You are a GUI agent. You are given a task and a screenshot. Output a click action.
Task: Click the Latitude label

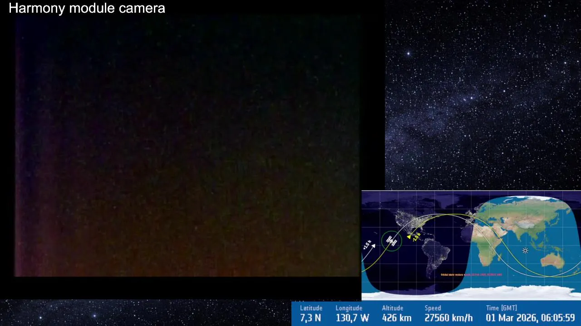tap(311, 308)
